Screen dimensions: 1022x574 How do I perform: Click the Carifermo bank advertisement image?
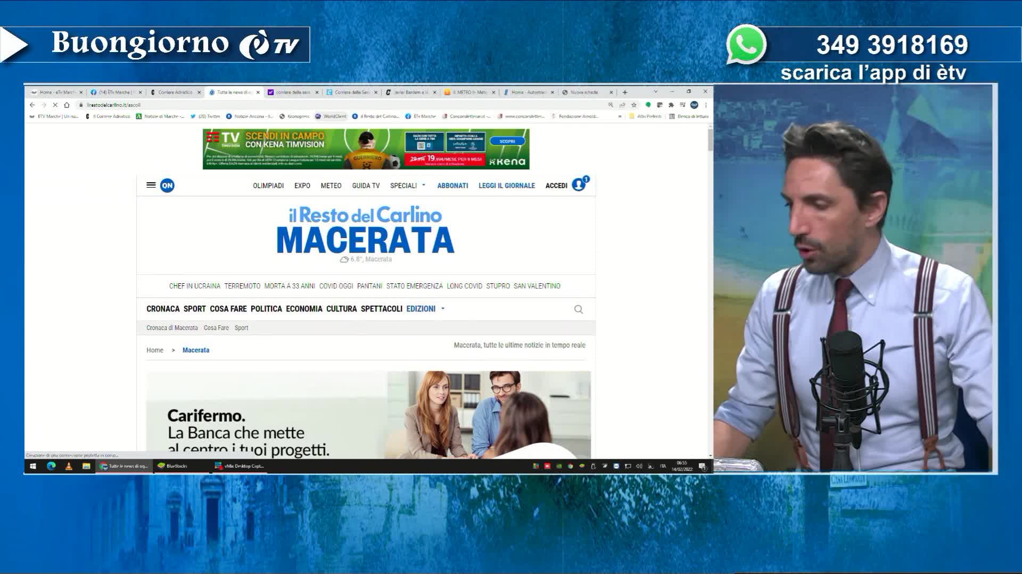click(x=368, y=415)
